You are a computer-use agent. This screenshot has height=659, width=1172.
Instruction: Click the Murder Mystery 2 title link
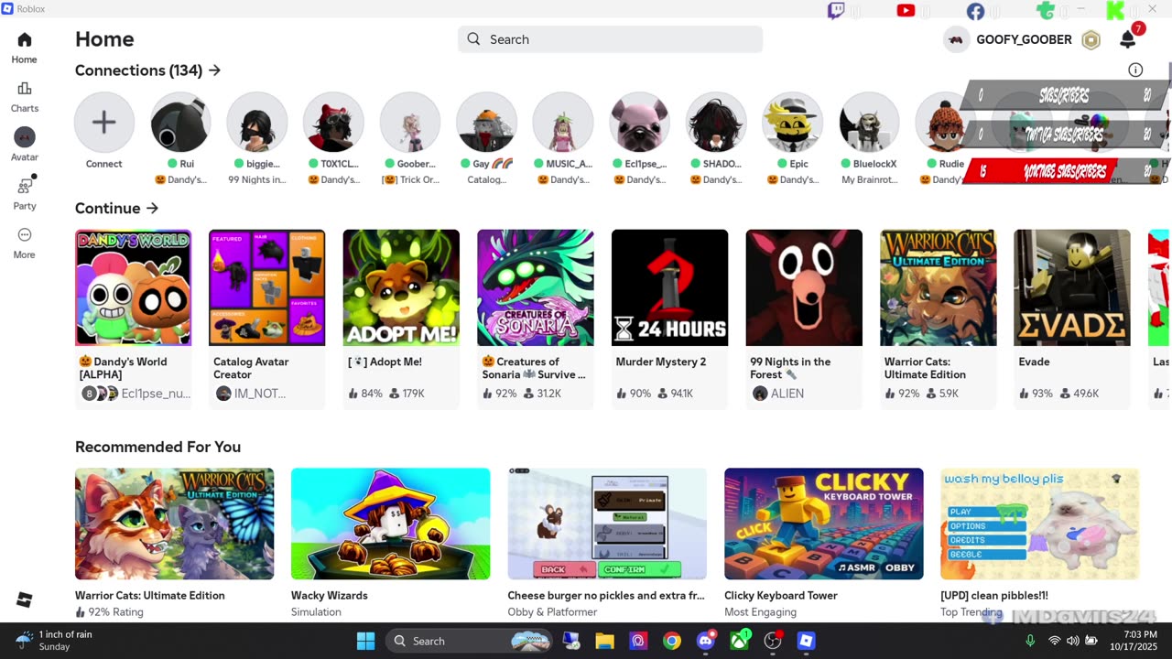(x=661, y=362)
